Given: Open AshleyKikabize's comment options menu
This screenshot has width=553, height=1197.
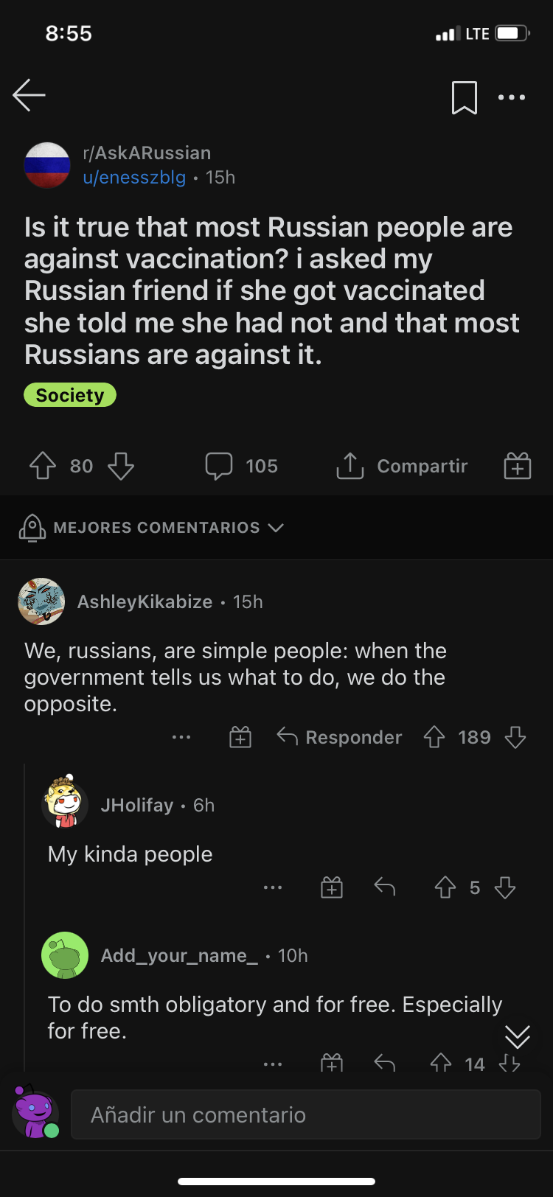Looking at the screenshot, I should pos(181,736).
